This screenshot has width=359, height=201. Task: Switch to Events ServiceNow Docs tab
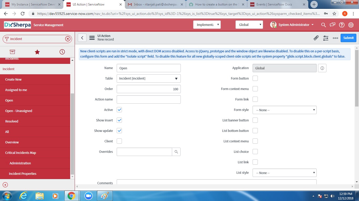pos(277,4)
